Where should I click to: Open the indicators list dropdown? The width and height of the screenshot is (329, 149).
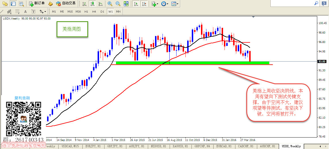(x=155, y=3)
